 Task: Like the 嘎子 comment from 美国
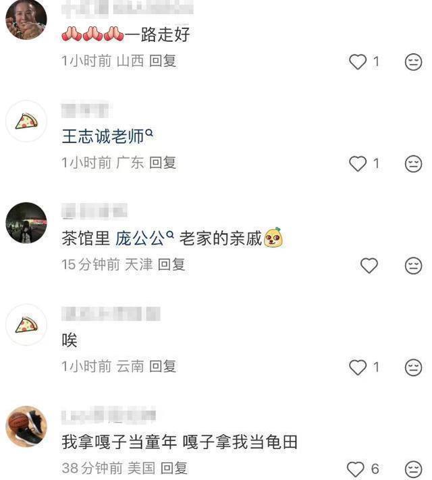pyautogui.click(x=355, y=469)
